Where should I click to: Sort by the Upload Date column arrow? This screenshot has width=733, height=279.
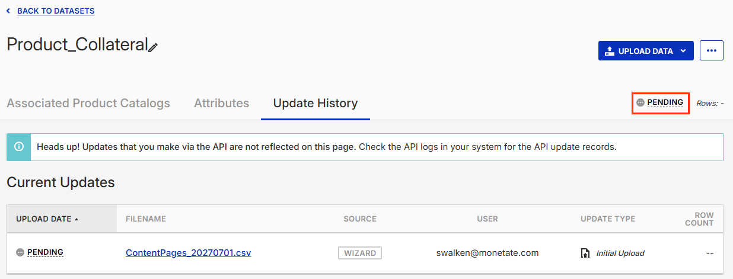(77, 219)
